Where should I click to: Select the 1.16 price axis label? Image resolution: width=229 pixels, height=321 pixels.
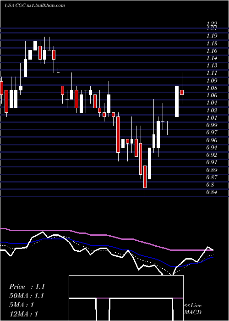pos(212,51)
